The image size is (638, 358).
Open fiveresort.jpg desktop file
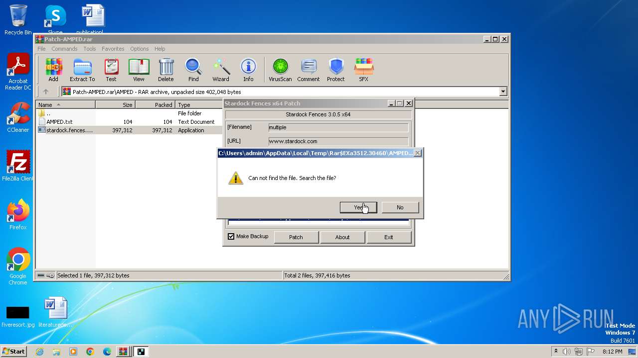pyautogui.click(x=18, y=316)
